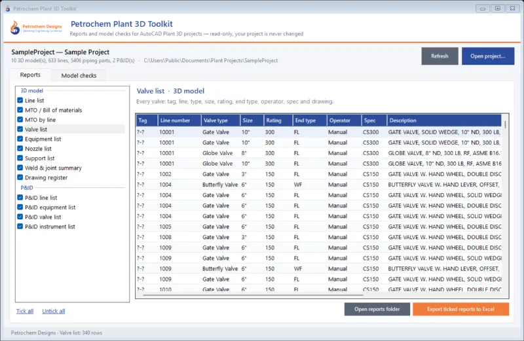Untick the Valve list checkbox
524x341 pixels.
point(20,129)
